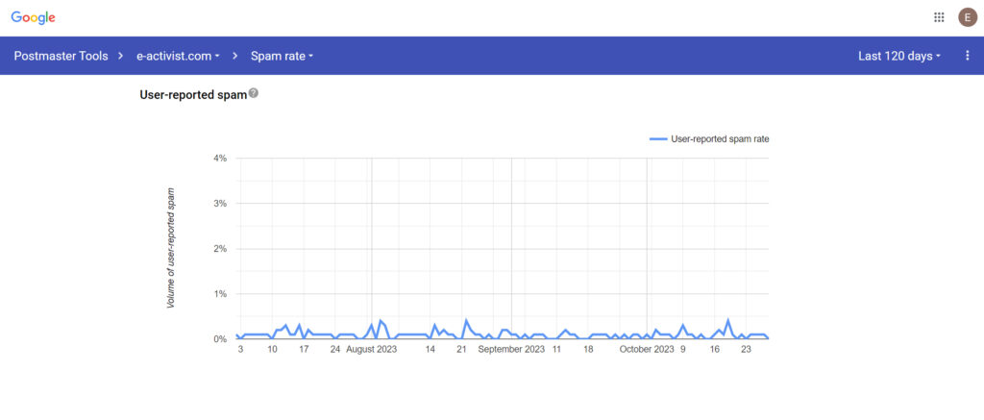
Task: Click the vertical axis title text
Action: pos(171,249)
